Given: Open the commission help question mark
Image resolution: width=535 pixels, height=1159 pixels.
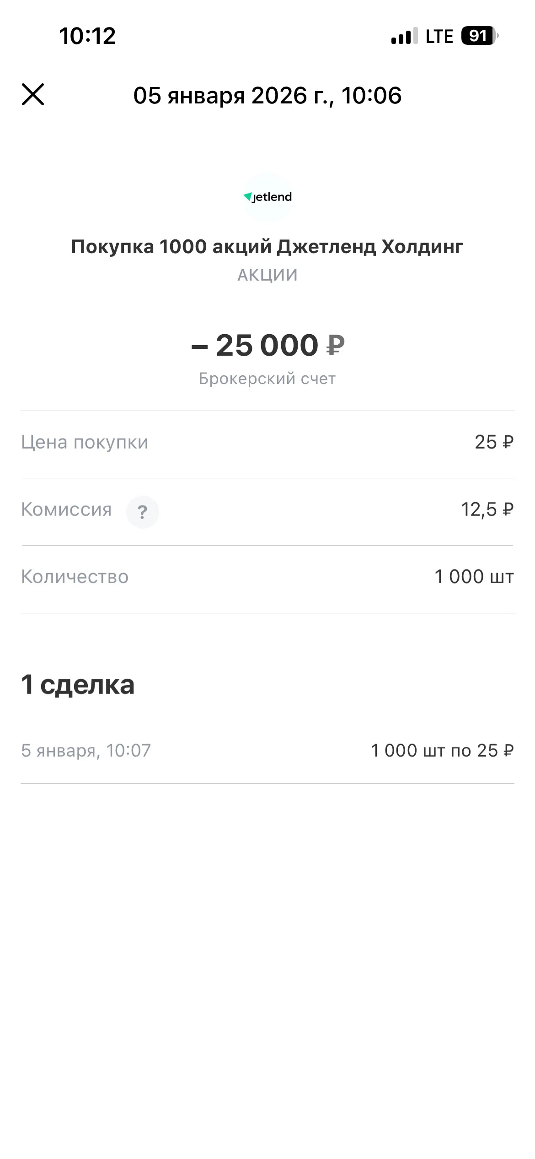Looking at the screenshot, I should pyautogui.click(x=143, y=512).
